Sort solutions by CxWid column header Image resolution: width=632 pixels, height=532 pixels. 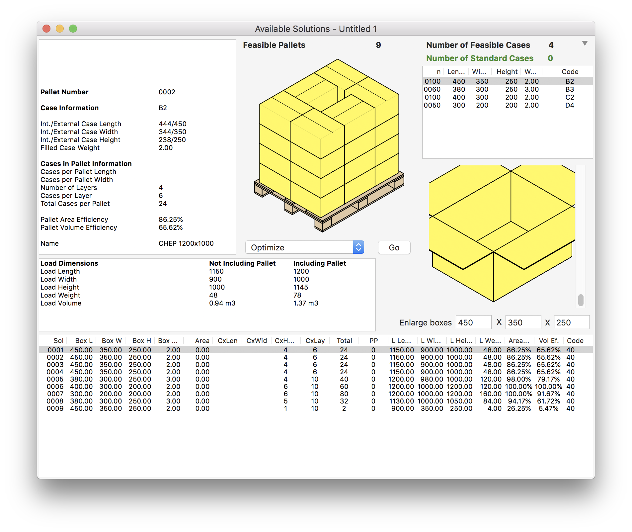tap(257, 341)
